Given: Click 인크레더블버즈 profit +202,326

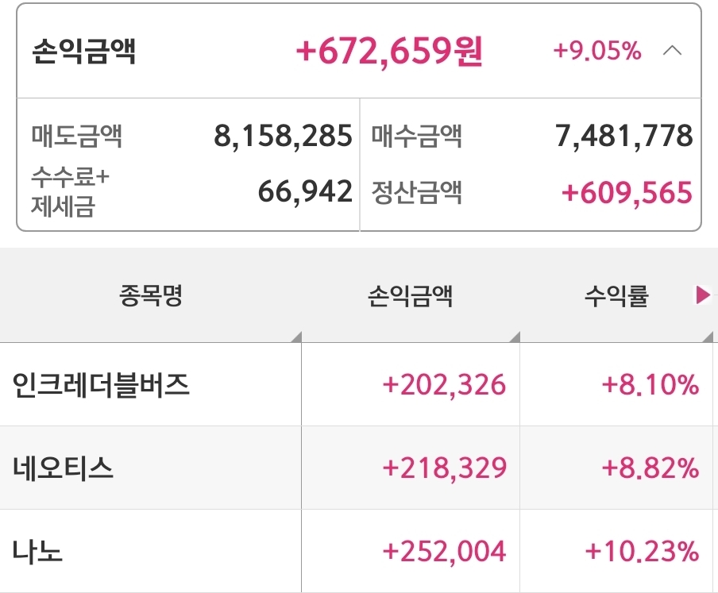Looking at the screenshot, I should click(x=444, y=385).
